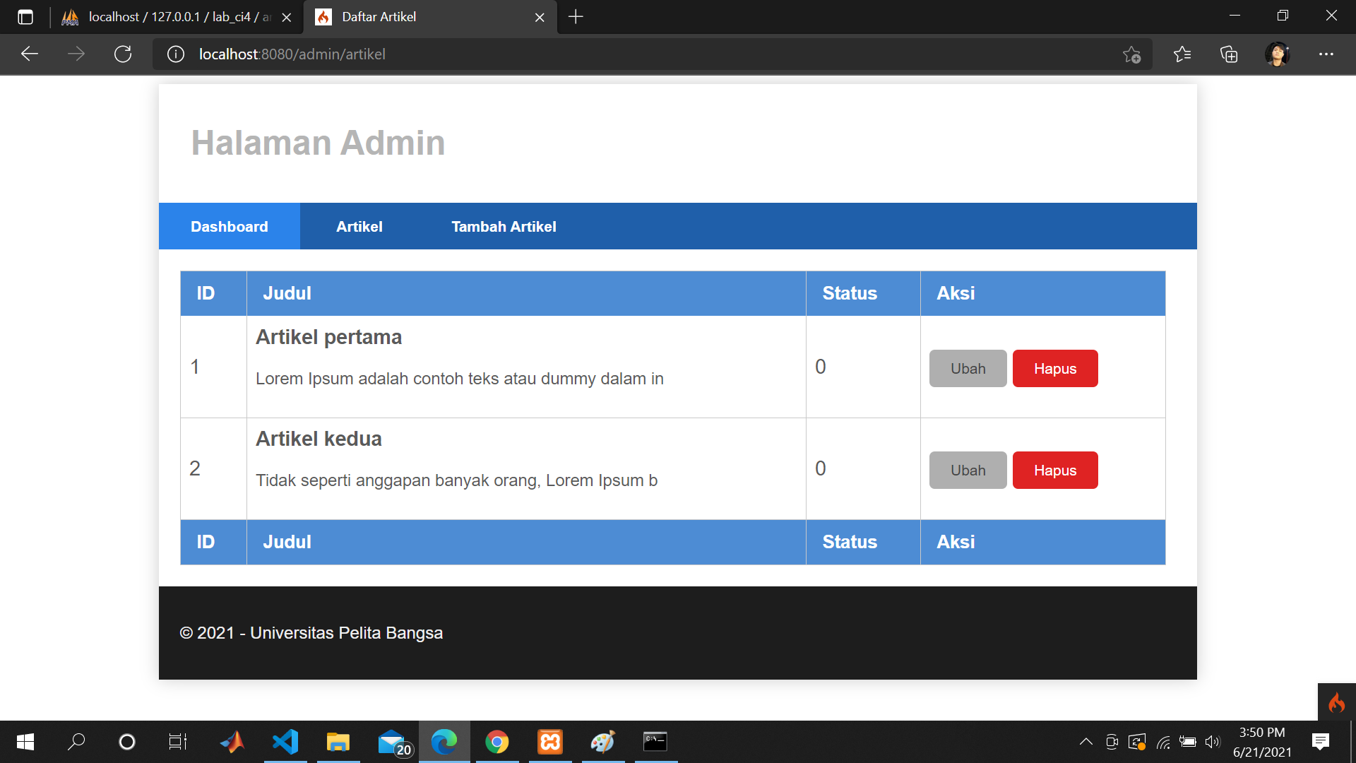
Task: Open the Universitas Pelita Bangsa footer link
Action: pos(346,632)
